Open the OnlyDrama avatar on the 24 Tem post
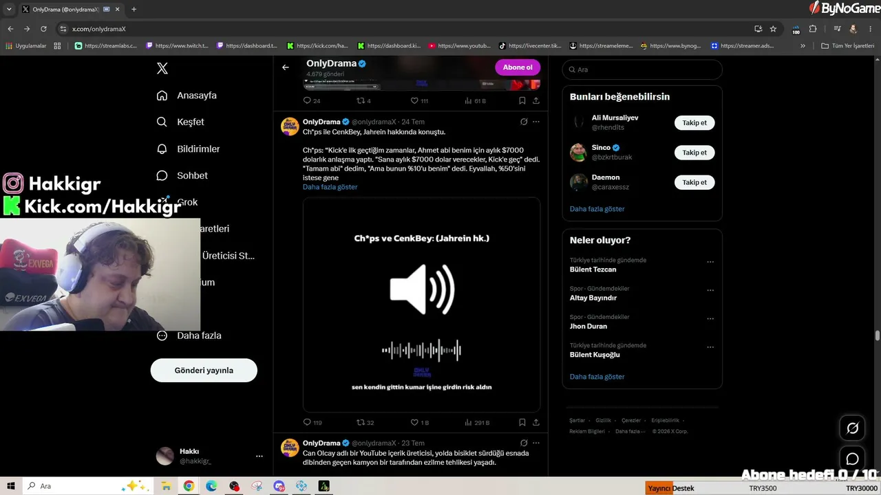This screenshot has height=495, width=881. click(x=290, y=126)
